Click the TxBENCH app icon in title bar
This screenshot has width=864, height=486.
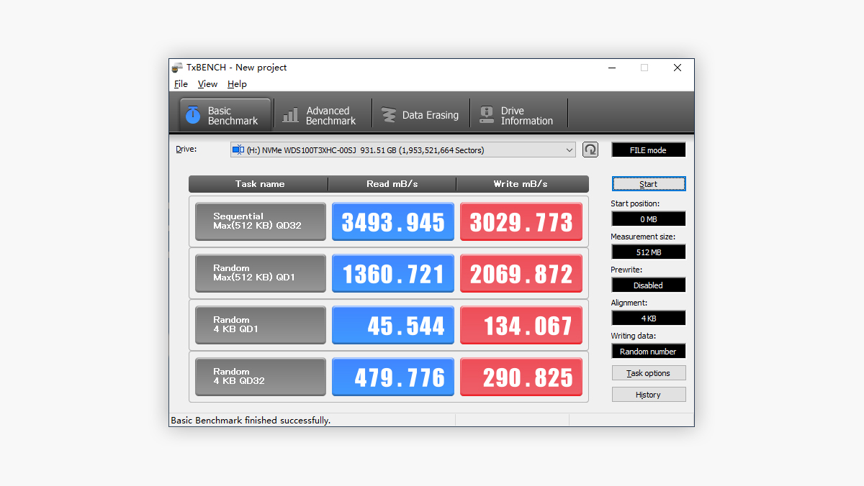(x=177, y=68)
